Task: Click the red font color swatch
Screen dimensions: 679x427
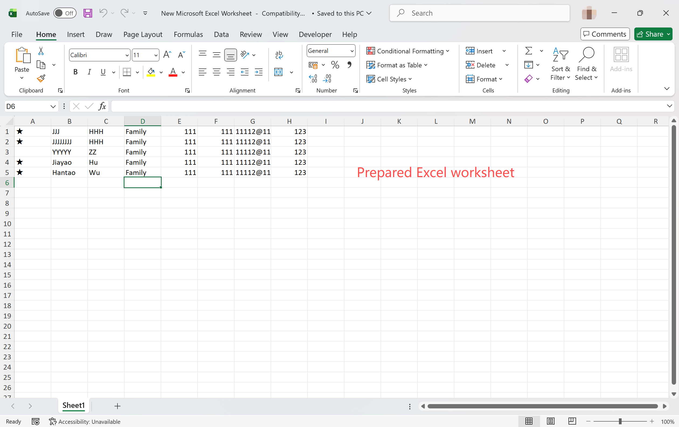Action: (173, 72)
